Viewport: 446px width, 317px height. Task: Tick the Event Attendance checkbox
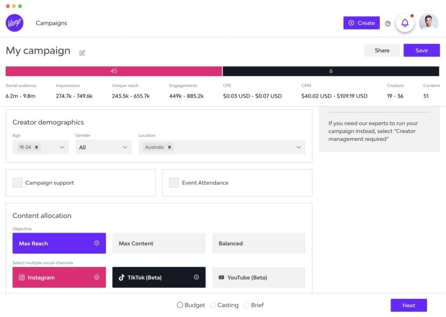(x=174, y=183)
